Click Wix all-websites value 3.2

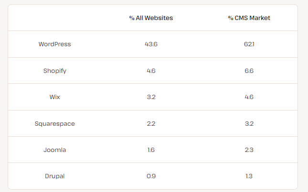pos(151,97)
